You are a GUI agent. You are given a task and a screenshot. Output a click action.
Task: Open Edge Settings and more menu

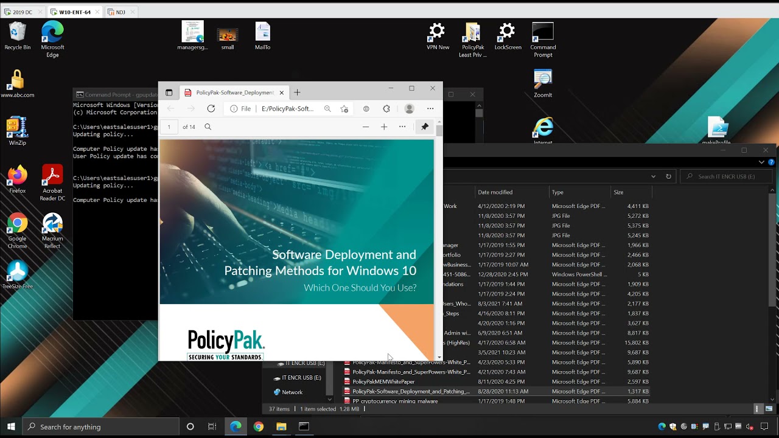pyautogui.click(x=430, y=108)
